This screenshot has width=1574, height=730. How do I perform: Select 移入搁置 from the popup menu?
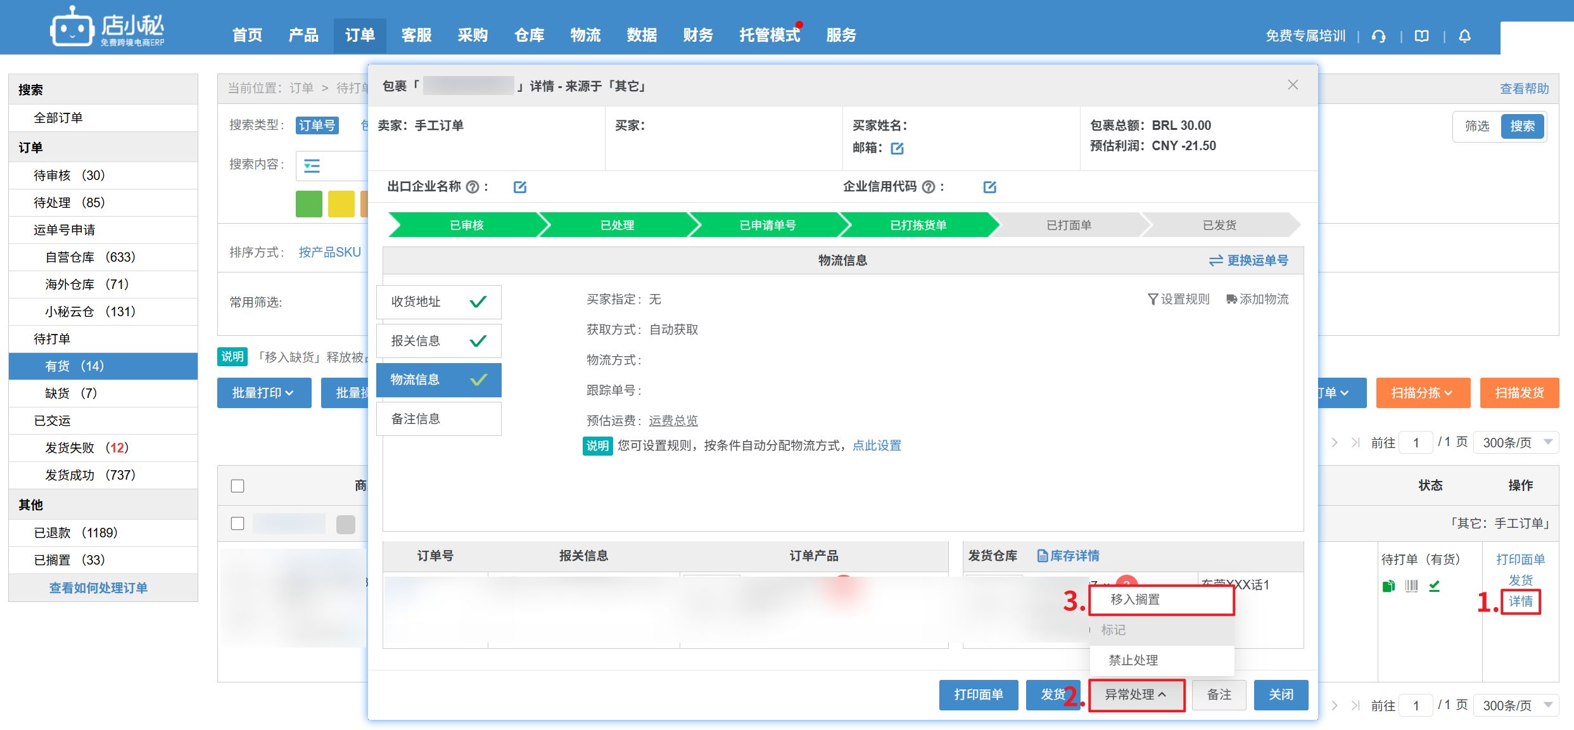click(1135, 599)
